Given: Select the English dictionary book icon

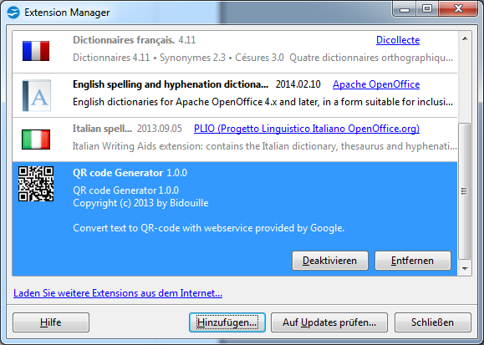Looking at the screenshot, I should pyautogui.click(x=37, y=95).
